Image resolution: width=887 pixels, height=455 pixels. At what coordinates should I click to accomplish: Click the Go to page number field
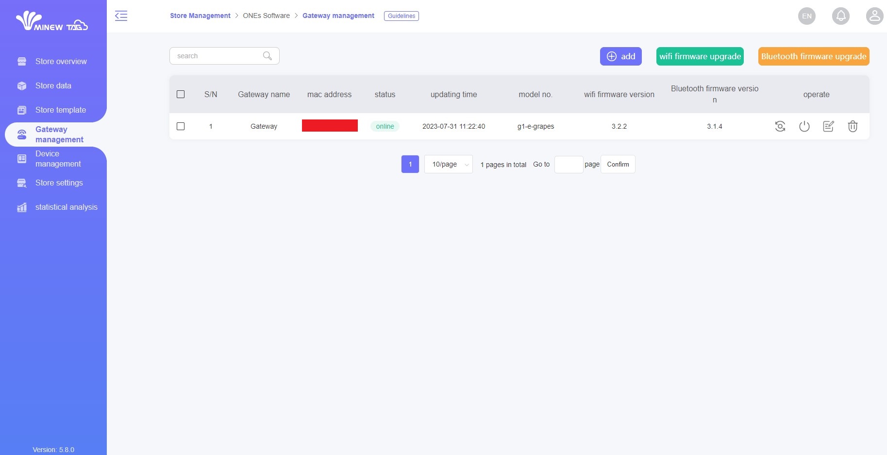569,165
